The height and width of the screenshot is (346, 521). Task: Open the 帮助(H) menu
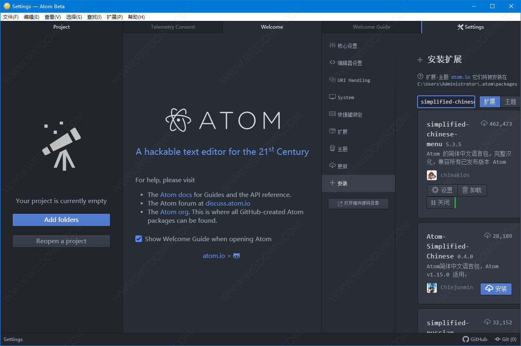click(136, 17)
